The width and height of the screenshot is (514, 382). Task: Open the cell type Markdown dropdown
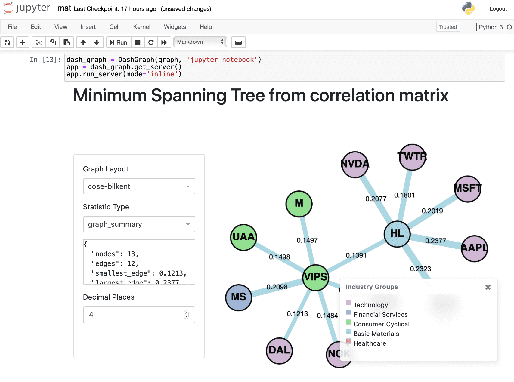(x=200, y=42)
